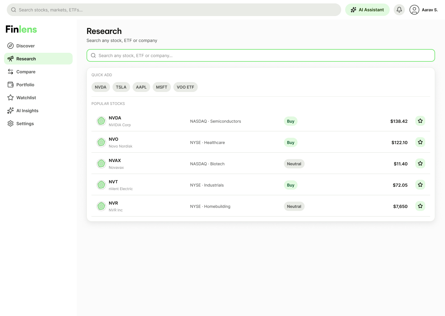Open the NVR Inc stock name
This screenshot has height=316, width=445.
pyautogui.click(x=116, y=210)
